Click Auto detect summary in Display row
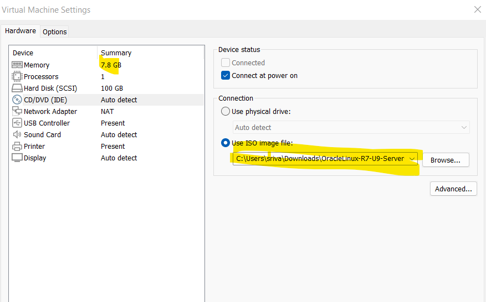The width and height of the screenshot is (486, 302). (x=119, y=158)
